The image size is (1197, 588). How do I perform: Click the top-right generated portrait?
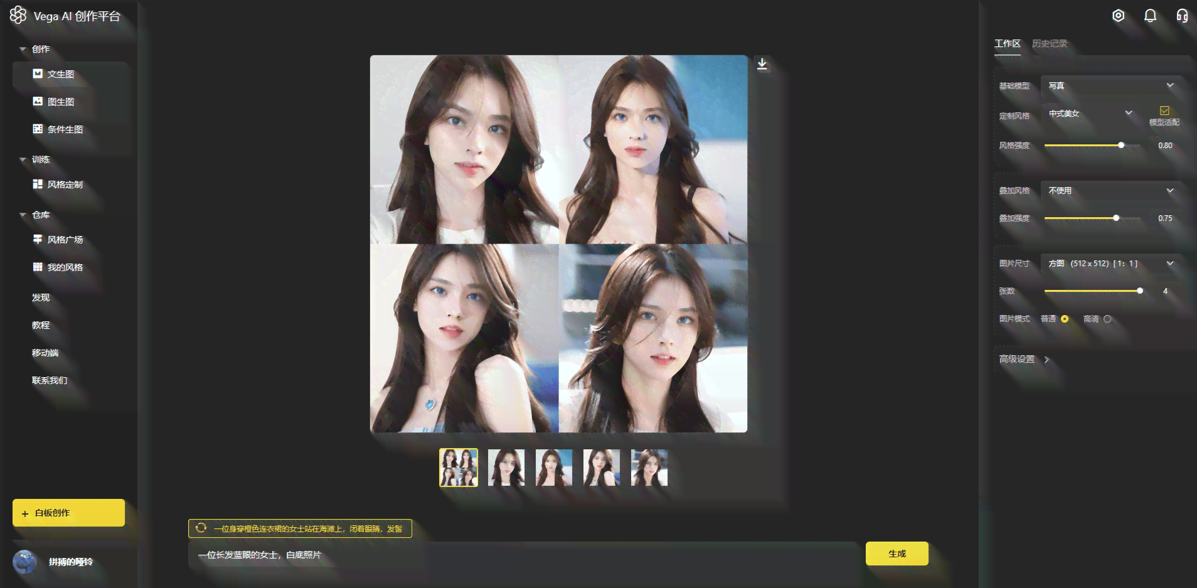(x=653, y=149)
